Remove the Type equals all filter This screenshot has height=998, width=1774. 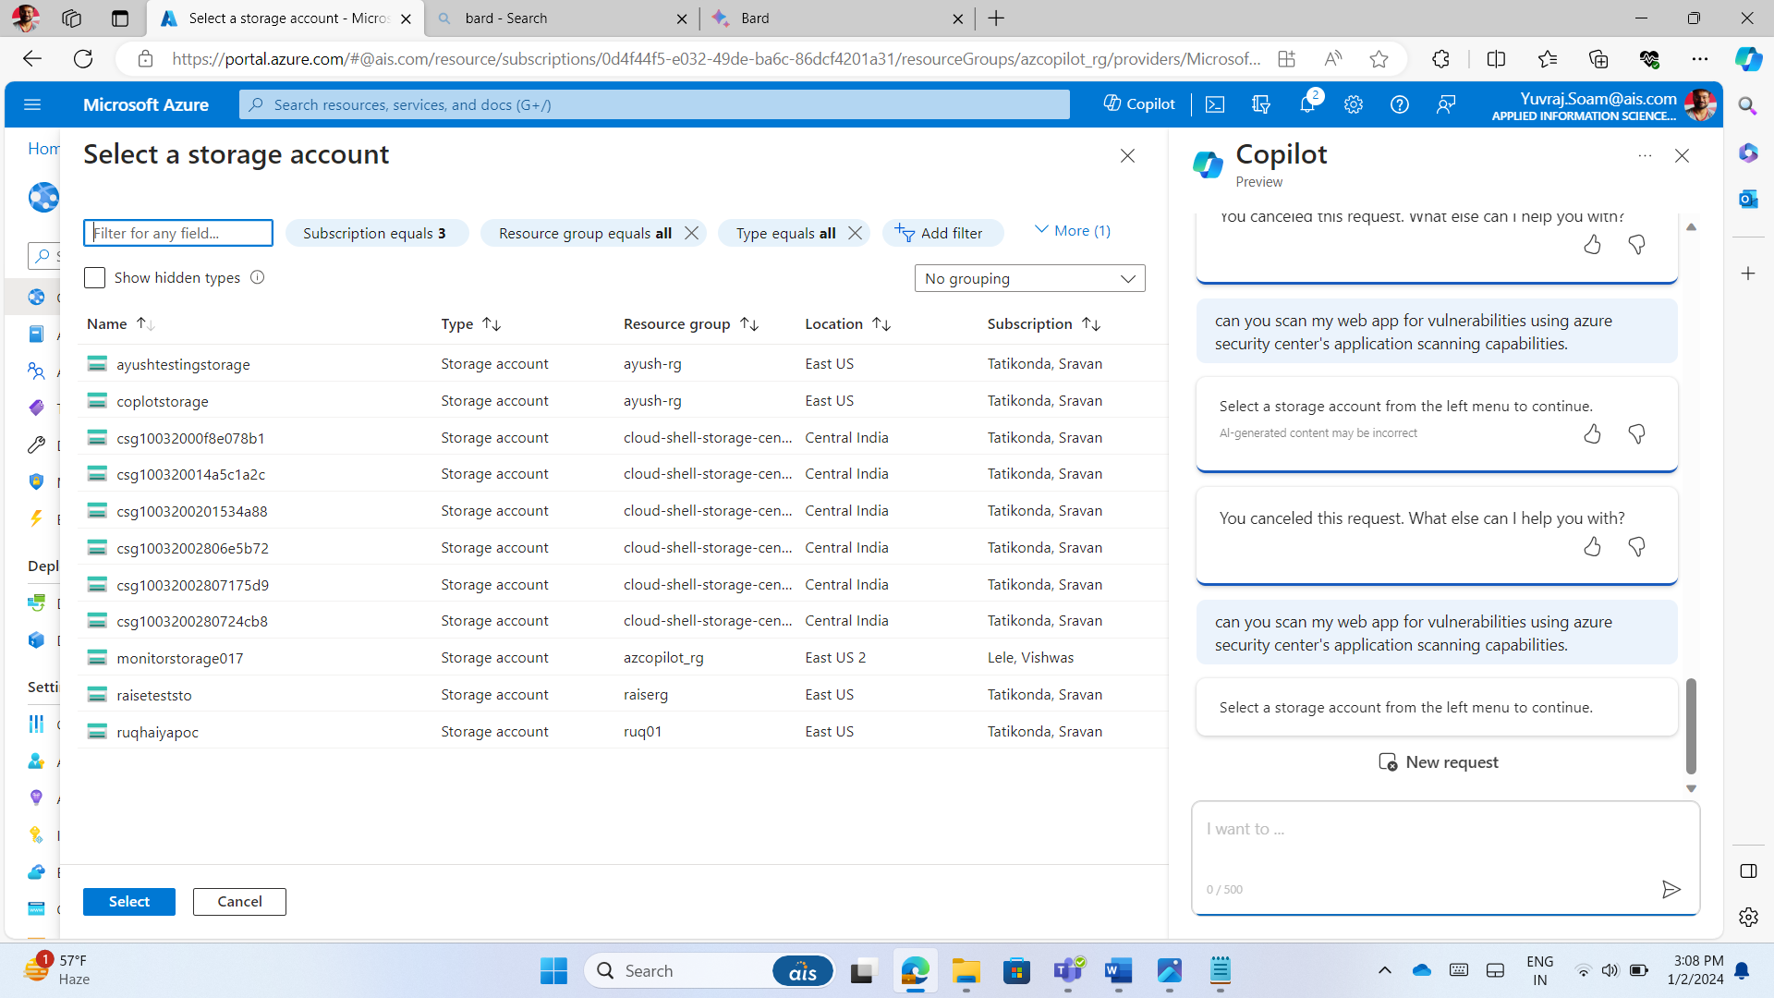[856, 233]
